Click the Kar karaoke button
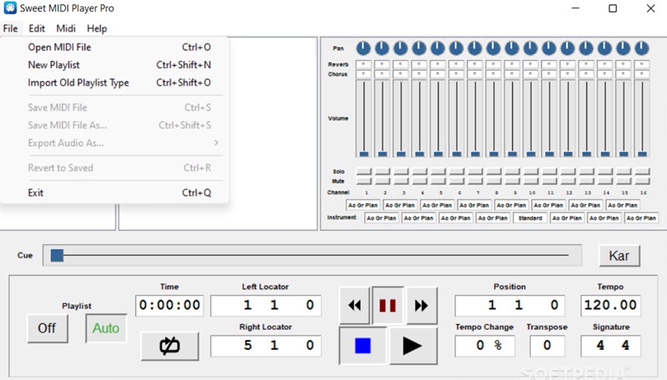Viewport: 667px width, 380px height. click(619, 256)
